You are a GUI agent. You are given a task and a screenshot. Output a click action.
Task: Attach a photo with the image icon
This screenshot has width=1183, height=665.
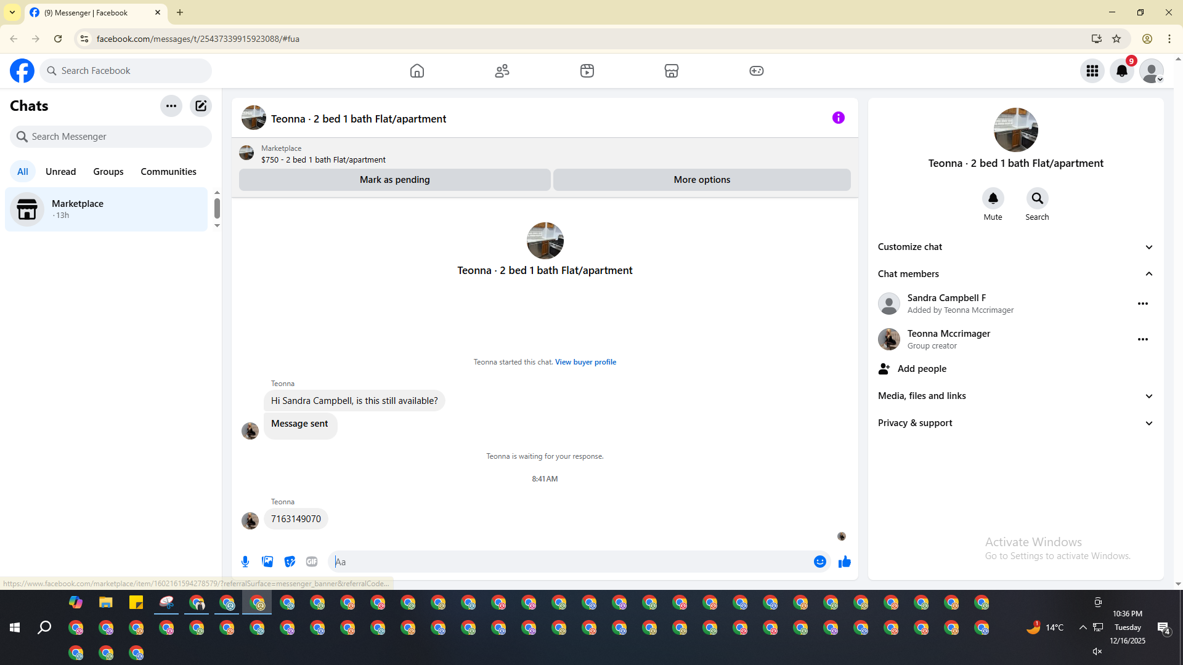point(267,562)
